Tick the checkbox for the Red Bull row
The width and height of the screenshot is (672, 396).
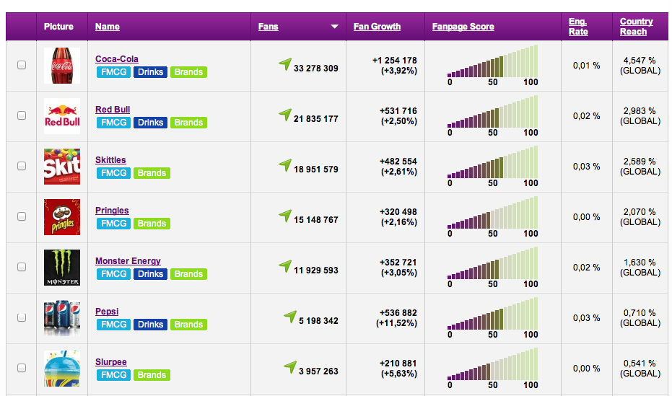[22, 115]
